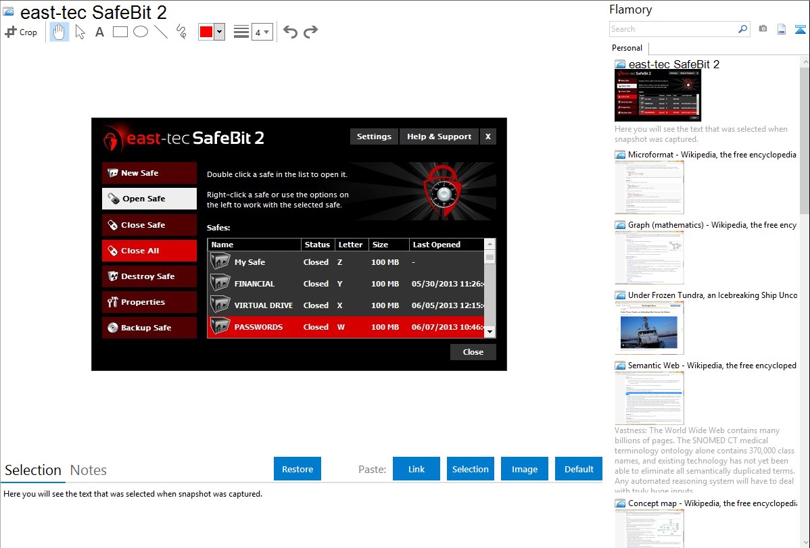Viewport: 810px width, 548px height.
Task: Open the Microformat Wikipedia snapshot thumbnail
Action: [649, 187]
